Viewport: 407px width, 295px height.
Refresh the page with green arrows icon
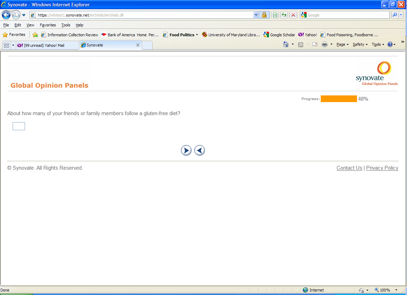tap(284, 15)
